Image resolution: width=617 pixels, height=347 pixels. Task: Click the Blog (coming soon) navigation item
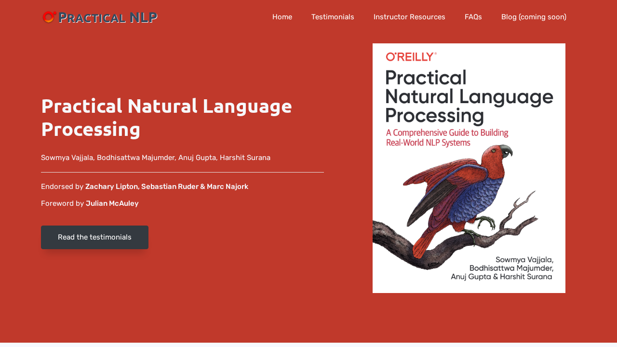(534, 16)
